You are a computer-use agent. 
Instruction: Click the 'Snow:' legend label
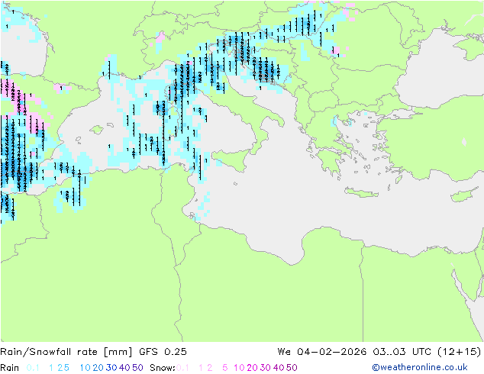163,368
